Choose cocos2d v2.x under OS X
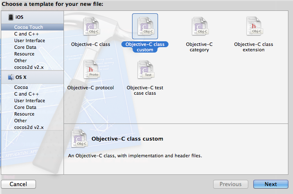Image resolution: width=293 pixels, height=194 pixels. coord(32,127)
